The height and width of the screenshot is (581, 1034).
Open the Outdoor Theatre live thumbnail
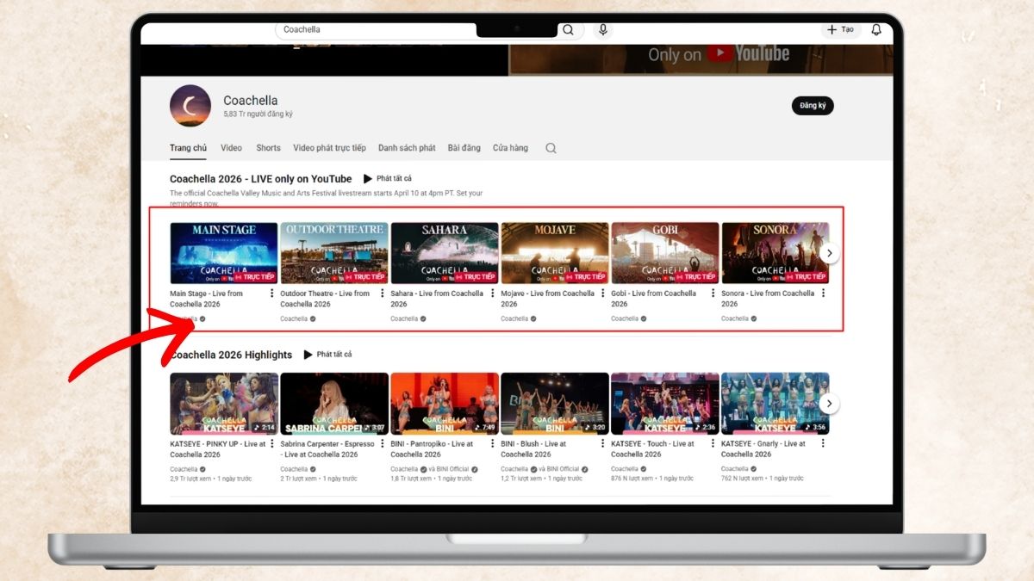334,253
